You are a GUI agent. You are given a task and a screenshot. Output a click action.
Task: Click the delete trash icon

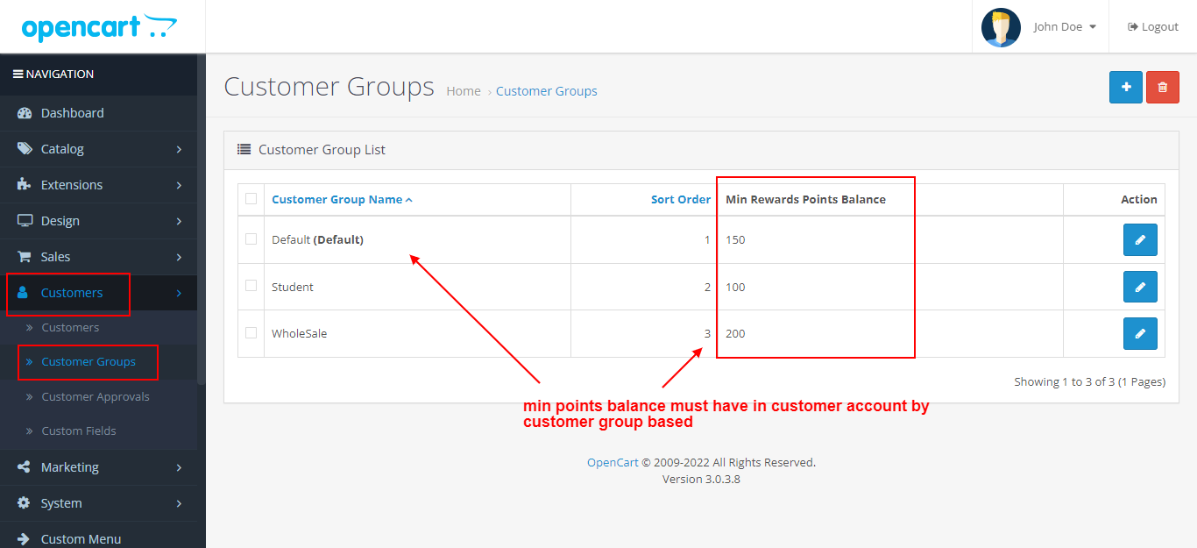click(1162, 87)
